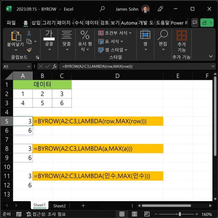Viewport: 218px width, 218px height.
Task: Switch to the 데이터 Data tab
Action: click(x=92, y=23)
